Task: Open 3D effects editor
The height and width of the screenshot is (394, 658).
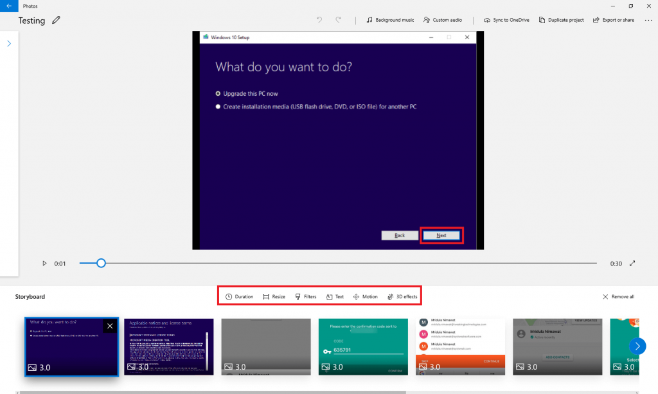Action: point(402,297)
